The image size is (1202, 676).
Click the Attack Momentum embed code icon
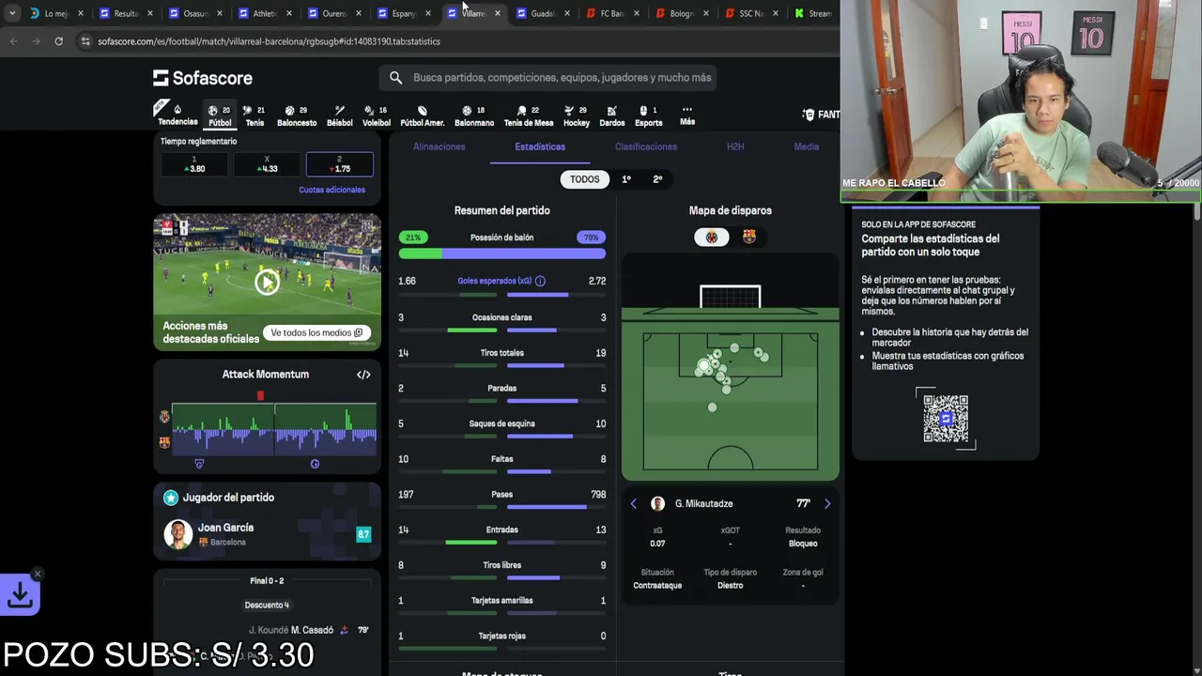pos(363,375)
